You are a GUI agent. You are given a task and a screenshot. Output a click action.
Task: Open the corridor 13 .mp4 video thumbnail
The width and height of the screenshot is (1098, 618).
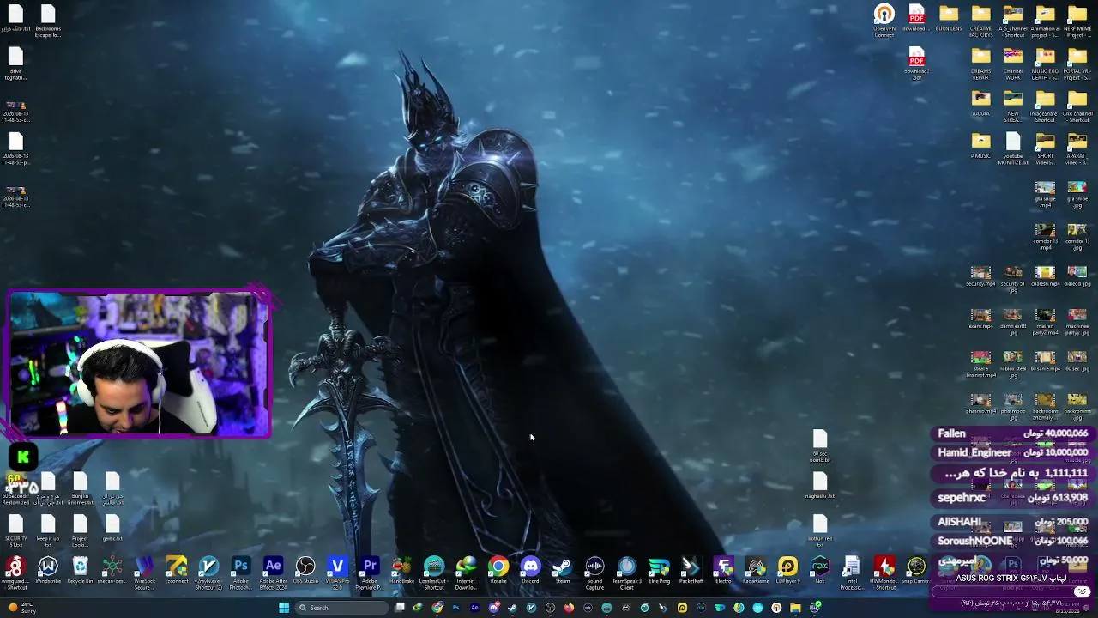(1045, 238)
